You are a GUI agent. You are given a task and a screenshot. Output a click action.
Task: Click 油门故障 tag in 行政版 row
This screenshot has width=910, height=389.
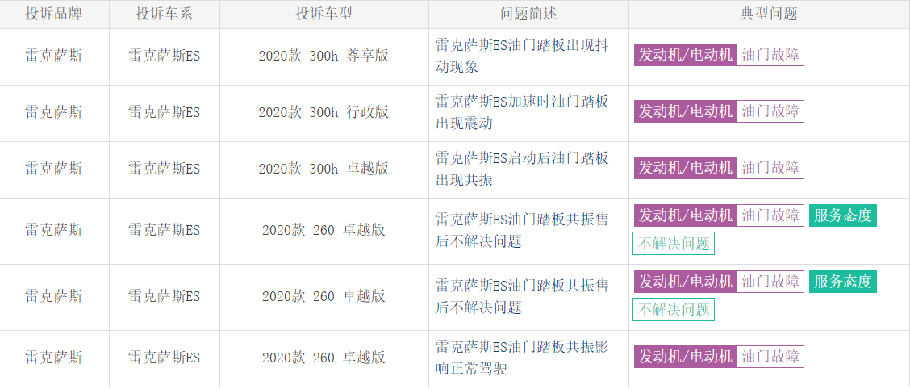click(770, 111)
